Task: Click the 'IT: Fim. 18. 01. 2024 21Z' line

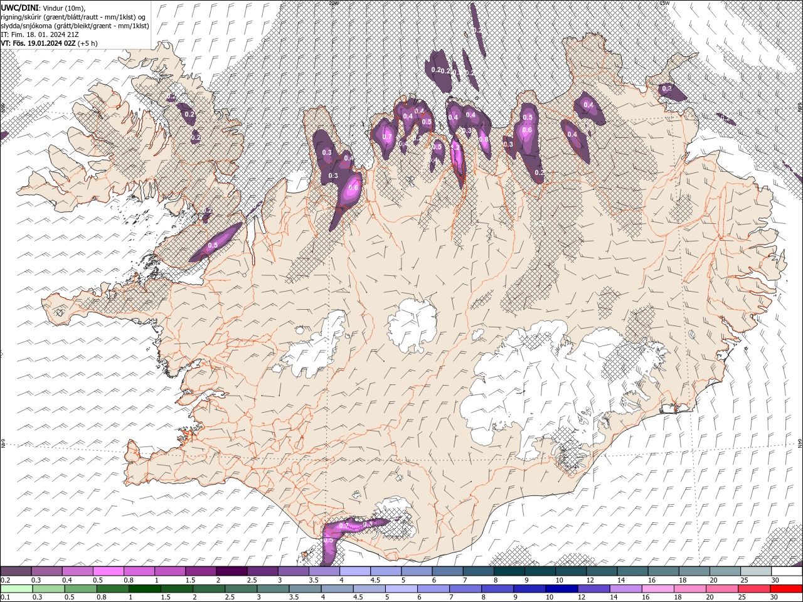Action: (40, 34)
